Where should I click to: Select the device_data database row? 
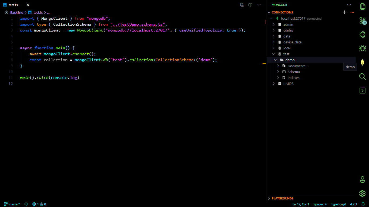coord(311,42)
